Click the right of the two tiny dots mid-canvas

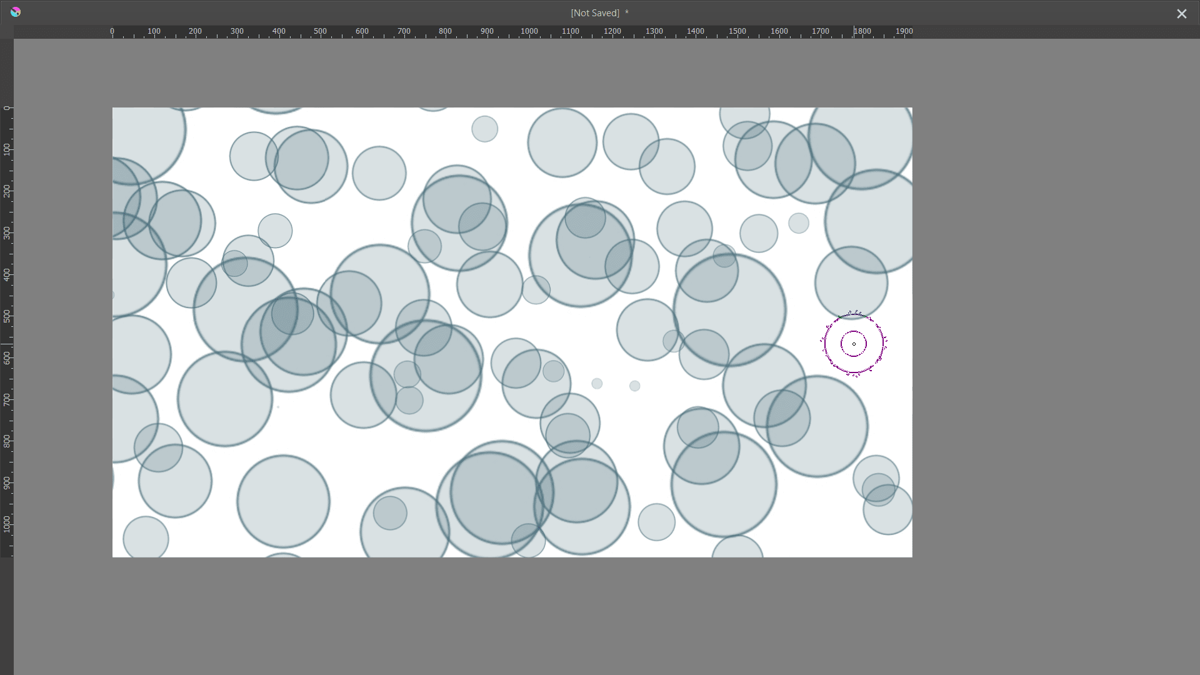(x=634, y=386)
